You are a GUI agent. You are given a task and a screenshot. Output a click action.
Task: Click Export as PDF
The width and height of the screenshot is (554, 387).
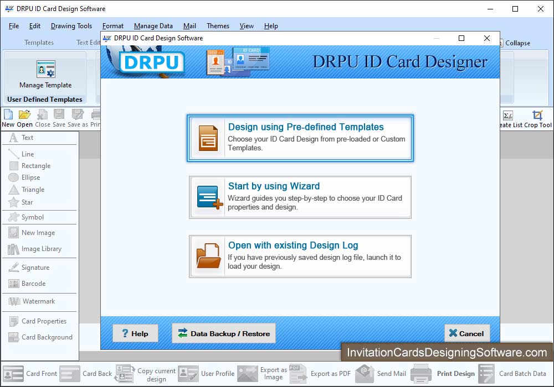tap(320, 374)
